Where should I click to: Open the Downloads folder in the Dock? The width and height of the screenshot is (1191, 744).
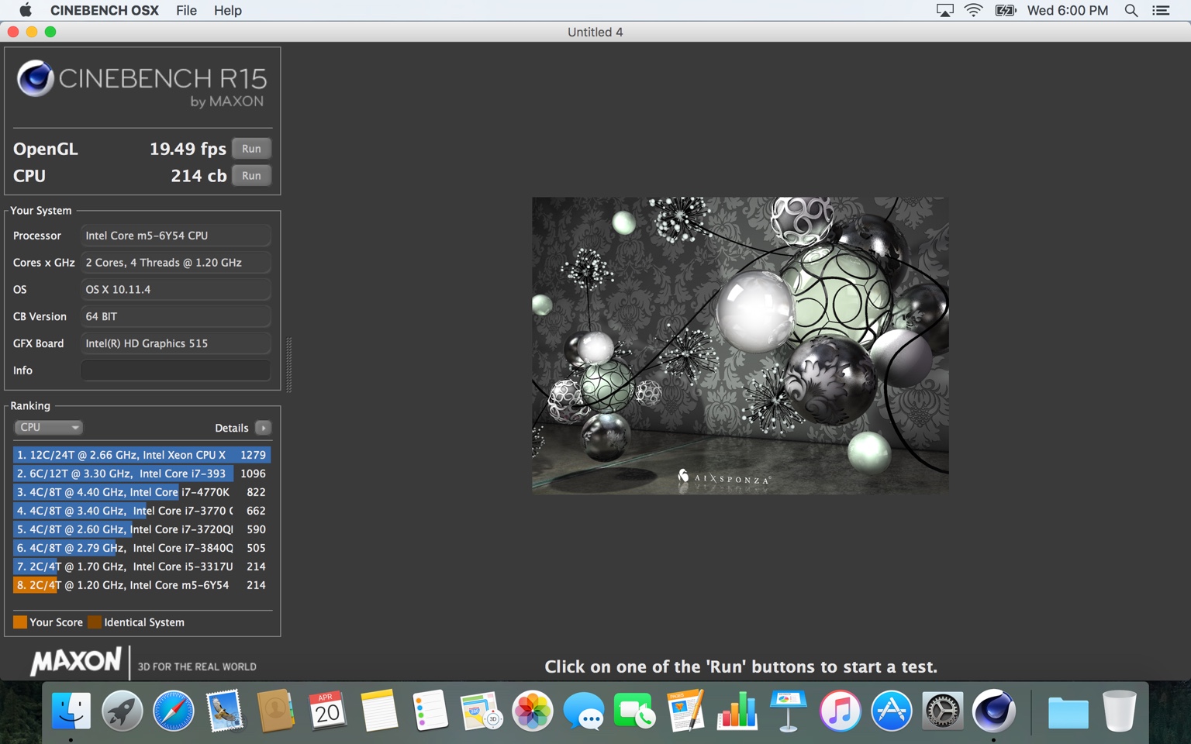pyautogui.click(x=1068, y=712)
